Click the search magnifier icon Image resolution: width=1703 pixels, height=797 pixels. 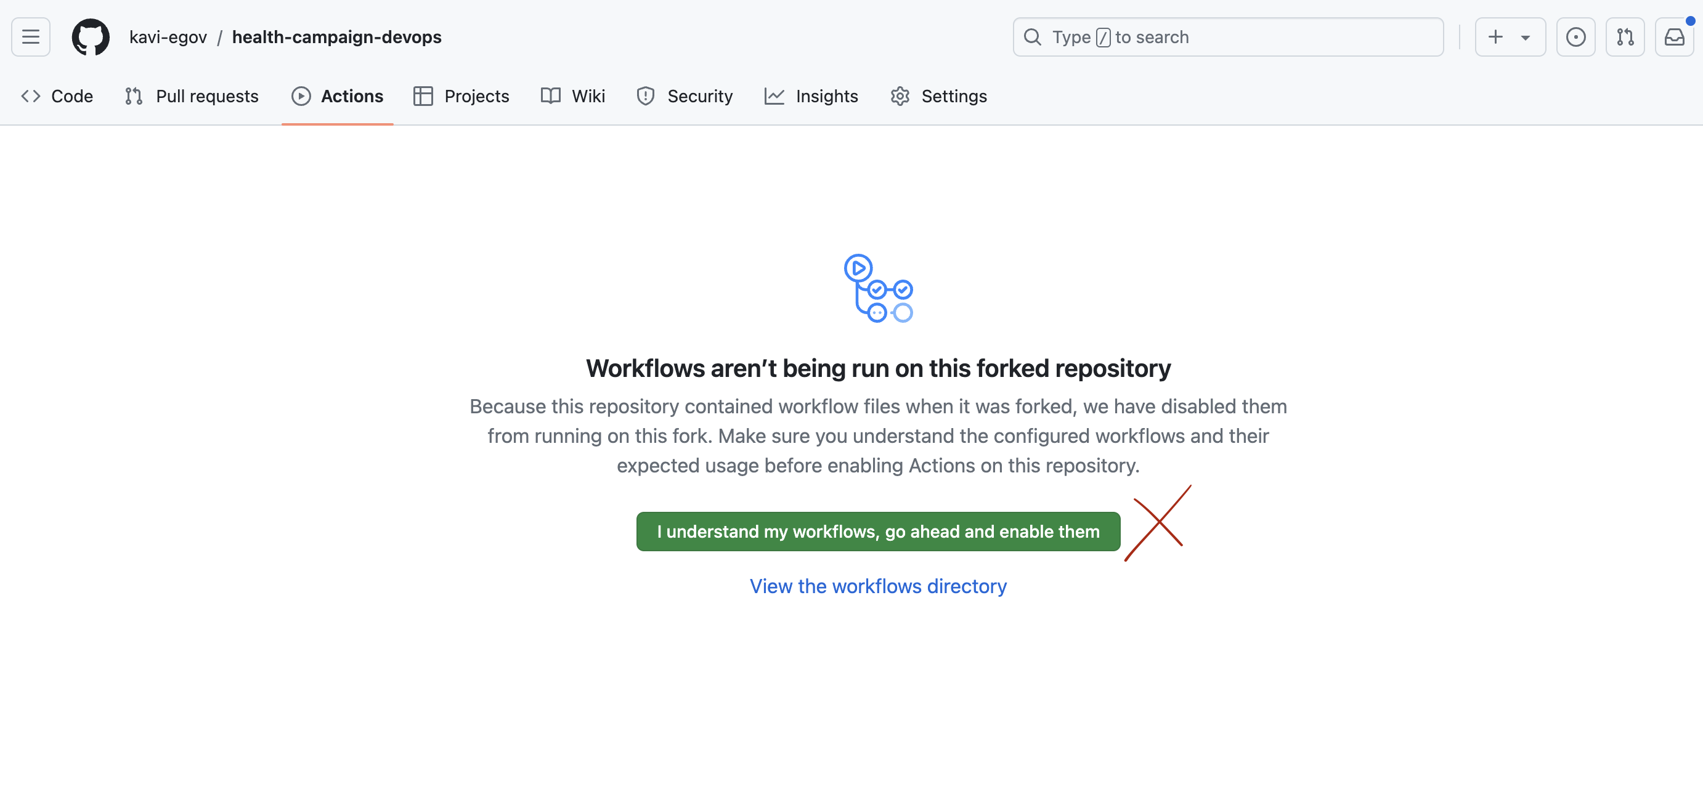[x=1033, y=37]
